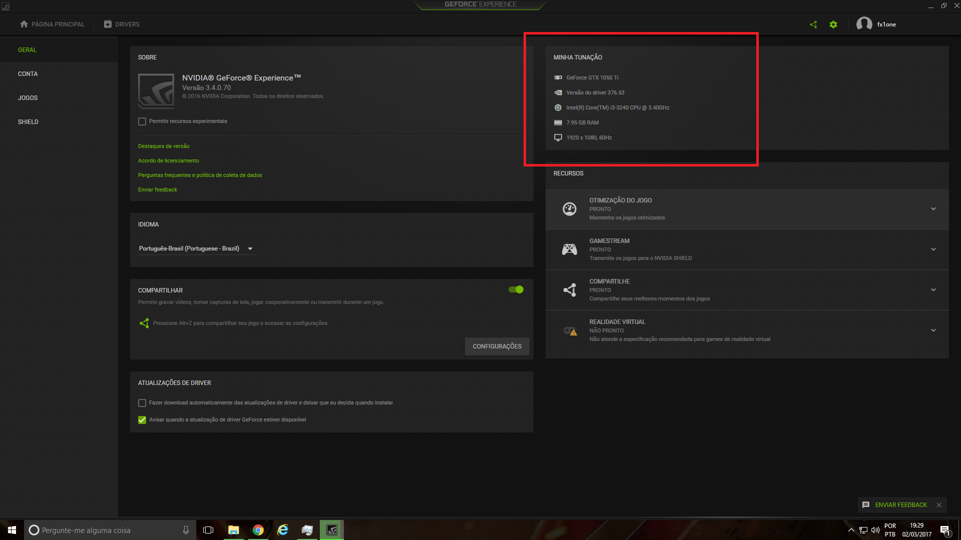
Task: Select Jogos in the sidebar
Action: [59, 98]
